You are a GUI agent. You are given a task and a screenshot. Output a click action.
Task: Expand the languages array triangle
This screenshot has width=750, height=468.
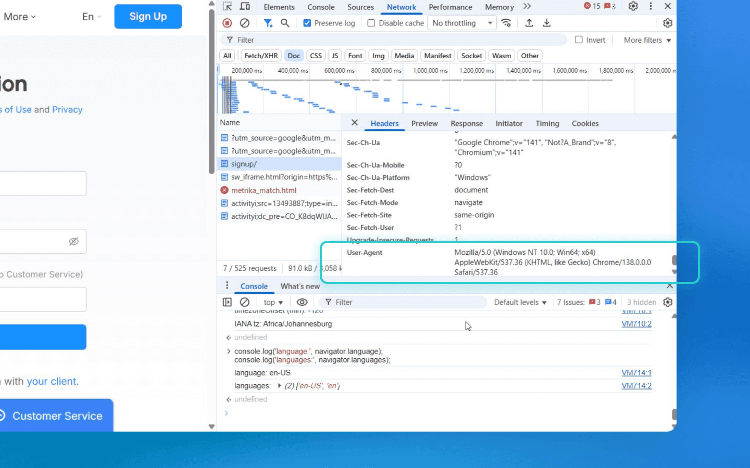tap(279, 386)
